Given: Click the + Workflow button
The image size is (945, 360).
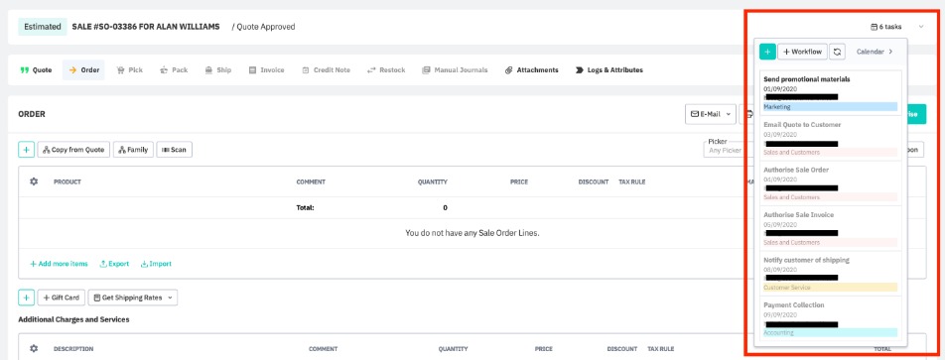Looking at the screenshot, I should (802, 52).
